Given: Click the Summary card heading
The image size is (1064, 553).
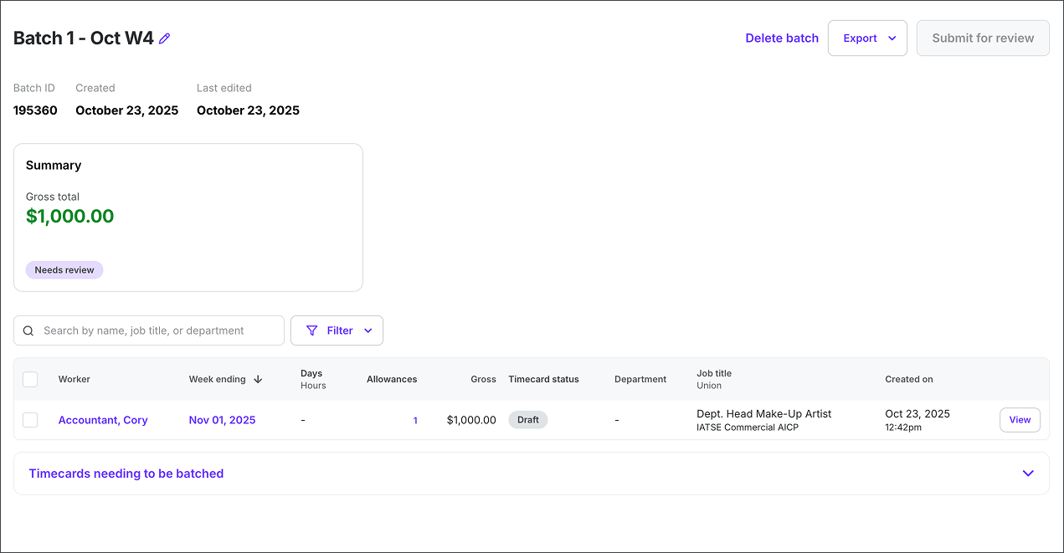Looking at the screenshot, I should [54, 166].
